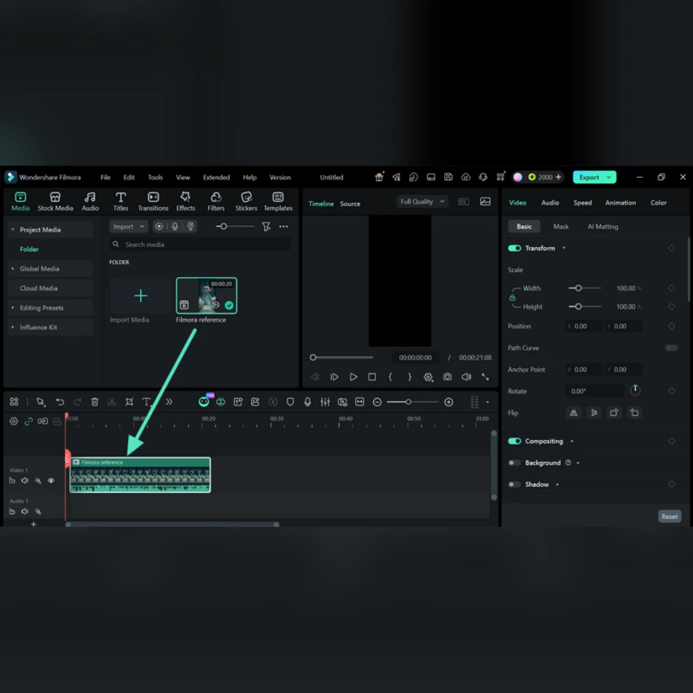Open the Tools menu
The height and width of the screenshot is (693, 693).
pos(155,177)
